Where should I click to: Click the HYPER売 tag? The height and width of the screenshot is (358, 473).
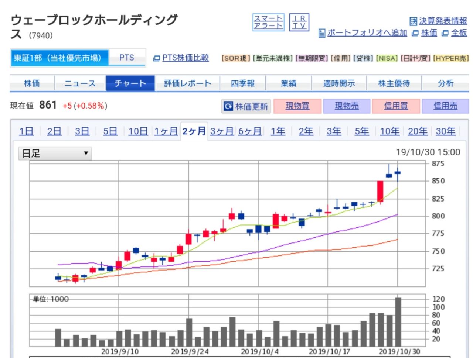(x=451, y=58)
